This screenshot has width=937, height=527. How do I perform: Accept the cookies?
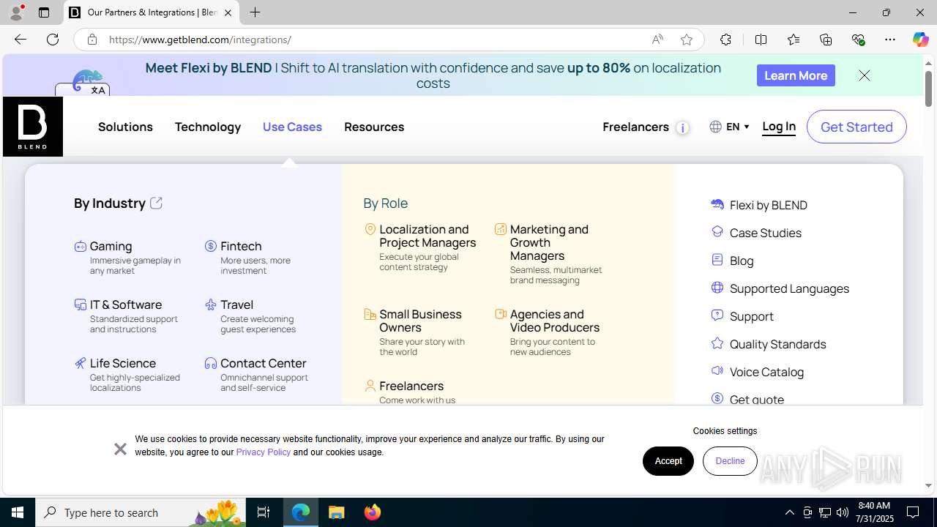coord(668,461)
